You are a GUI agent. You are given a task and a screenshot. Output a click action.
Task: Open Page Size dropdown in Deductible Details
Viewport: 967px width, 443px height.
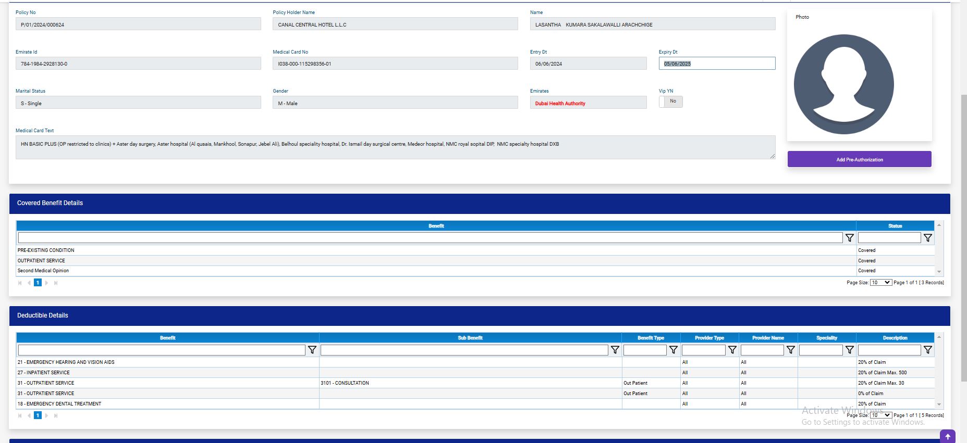(x=880, y=415)
